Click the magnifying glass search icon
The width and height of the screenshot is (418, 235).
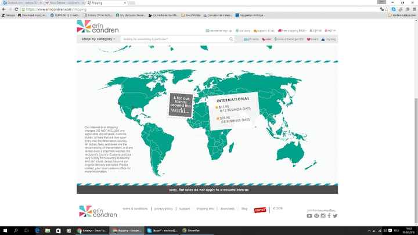coord(231,39)
